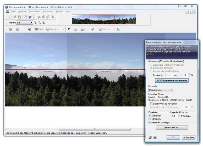Click the open folder icon in dialog footer
Viewport: 203px width, 146px height.
point(150,137)
